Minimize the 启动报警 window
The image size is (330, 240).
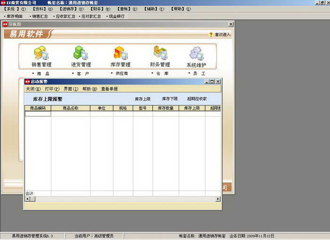coord(207,82)
